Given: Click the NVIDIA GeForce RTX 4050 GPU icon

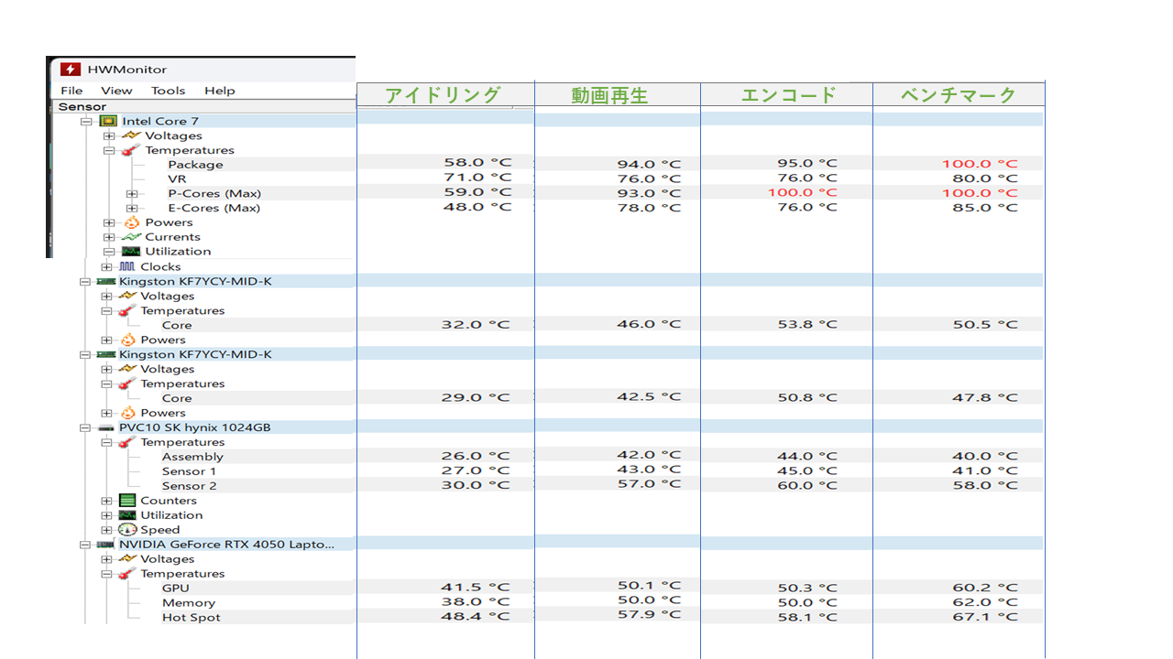Looking at the screenshot, I should coord(104,545).
